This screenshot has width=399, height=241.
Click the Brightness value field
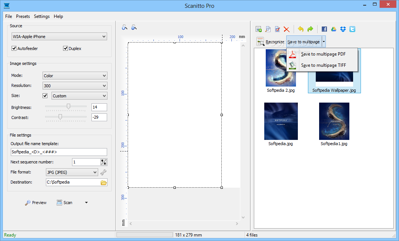[99, 107]
